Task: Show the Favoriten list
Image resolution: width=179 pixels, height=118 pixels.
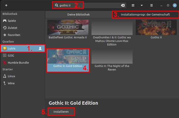Action: (x=23, y=35)
